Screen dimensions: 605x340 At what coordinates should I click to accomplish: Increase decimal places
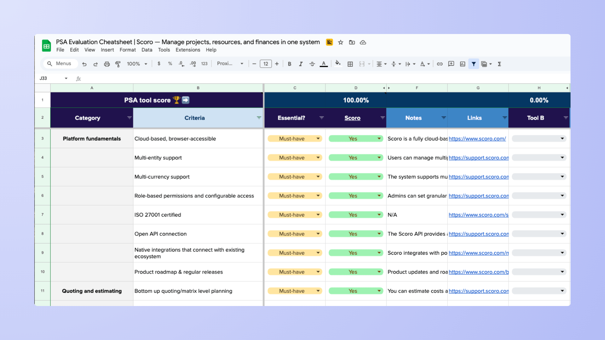point(193,64)
